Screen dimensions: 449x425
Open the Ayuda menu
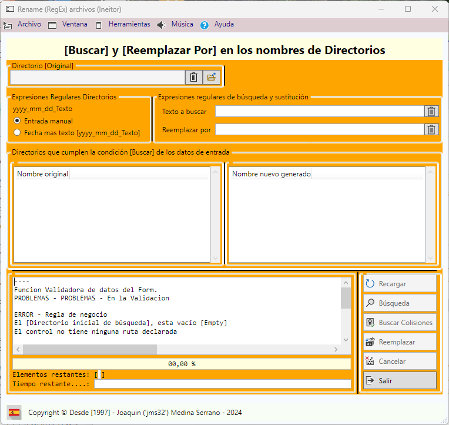224,24
